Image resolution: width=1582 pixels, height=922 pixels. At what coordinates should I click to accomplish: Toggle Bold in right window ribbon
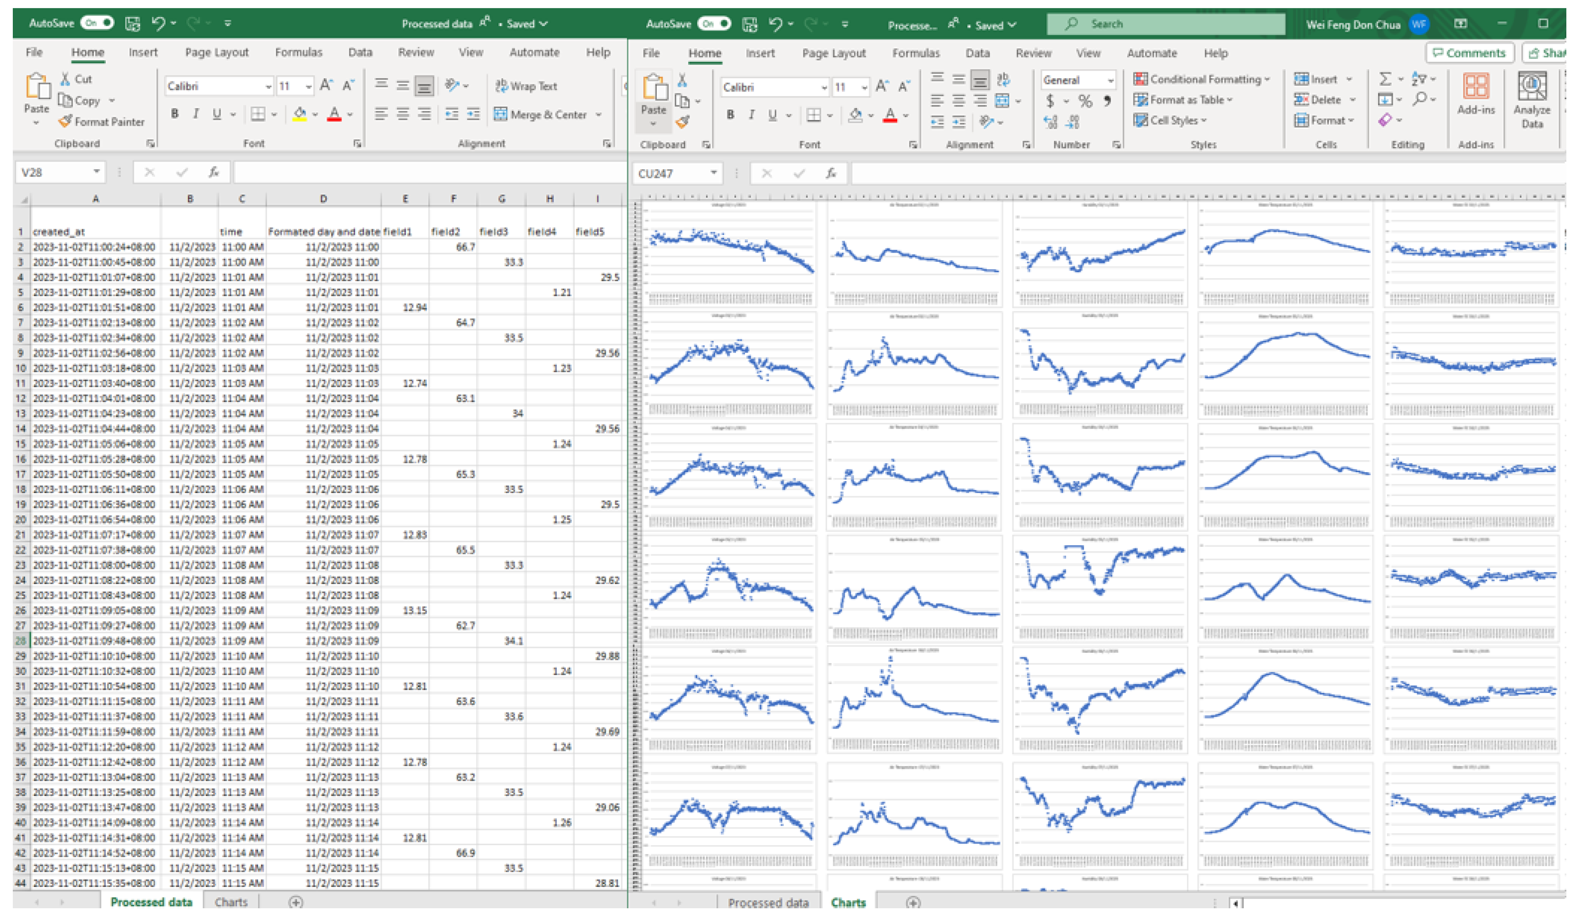click(729, 115)
